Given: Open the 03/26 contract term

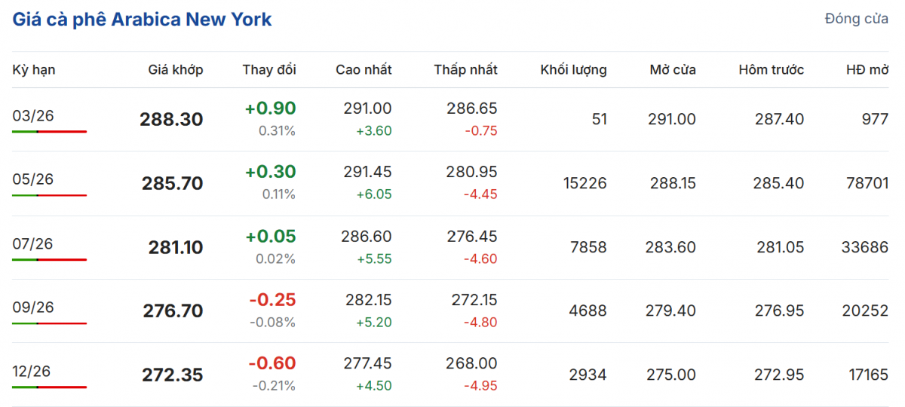Looking at the screenshot, I should (33, 116).
